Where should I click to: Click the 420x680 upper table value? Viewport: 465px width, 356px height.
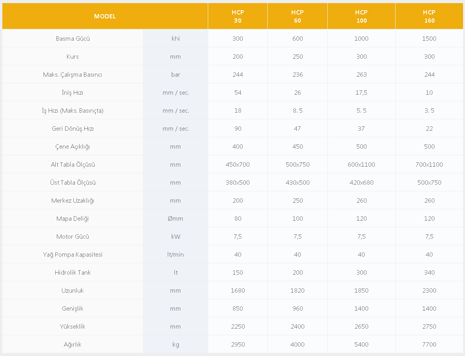(361, 183)
